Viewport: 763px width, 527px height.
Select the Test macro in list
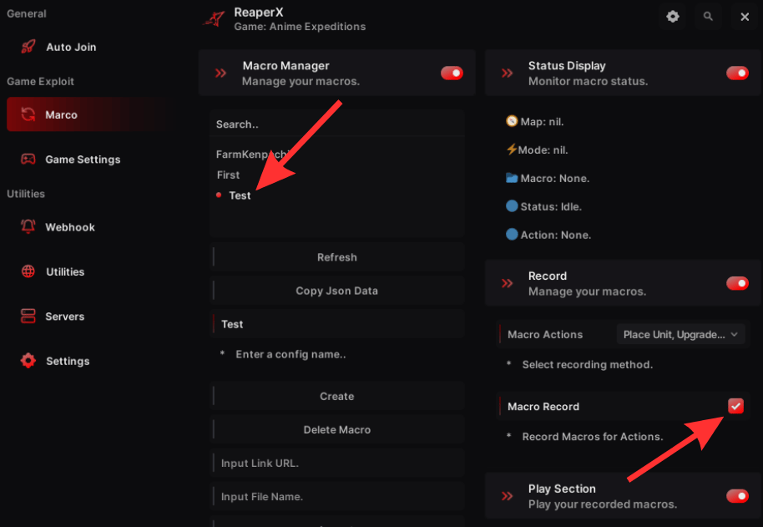pyautogui.click(x=240, y=195)
